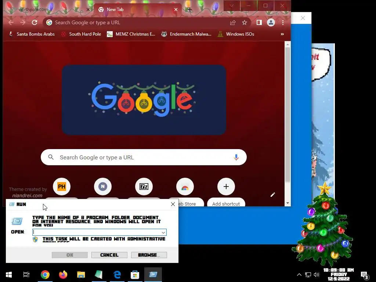Close the Run dialog
The height and width of the screenshot is (282, 376).
click(173, 204)
